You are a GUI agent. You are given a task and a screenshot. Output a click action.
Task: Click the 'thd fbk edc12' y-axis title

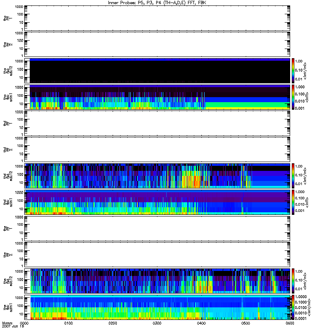tap(8, 176)
